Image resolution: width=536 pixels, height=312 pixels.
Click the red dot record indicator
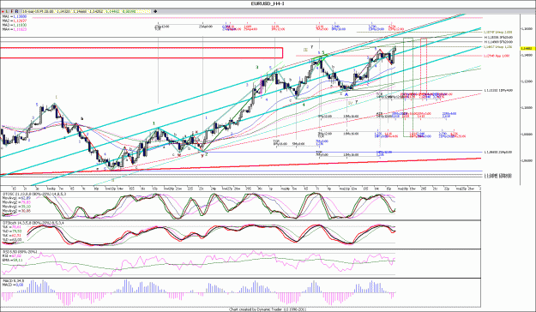(3, 11)
